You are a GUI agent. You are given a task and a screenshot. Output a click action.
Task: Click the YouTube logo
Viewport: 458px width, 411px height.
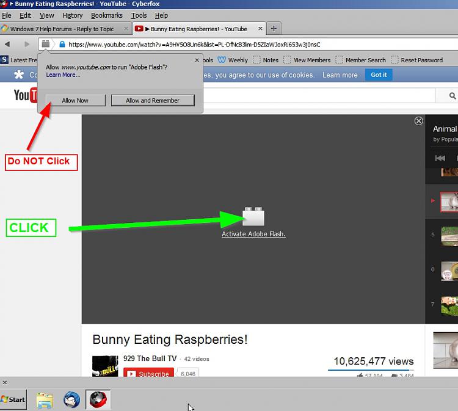(26, 95)
